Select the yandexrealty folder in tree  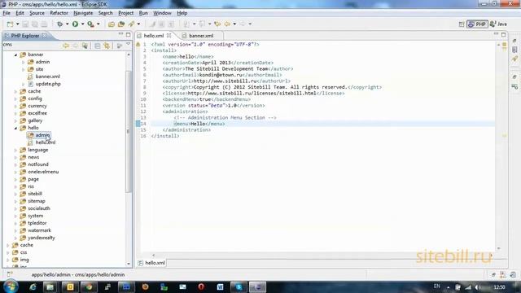click(x=42, y=238)
